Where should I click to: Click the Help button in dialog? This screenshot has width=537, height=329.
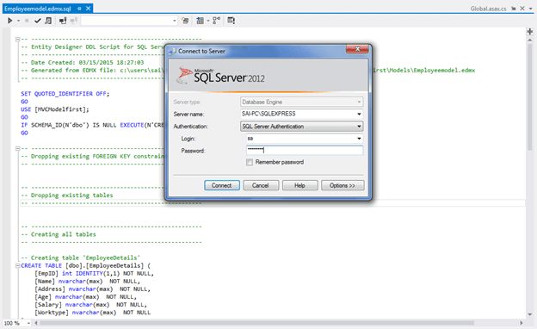[299, 185]
